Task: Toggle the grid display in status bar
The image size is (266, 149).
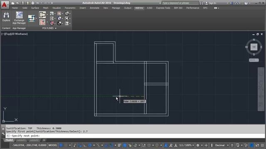Action: [61, 145]
